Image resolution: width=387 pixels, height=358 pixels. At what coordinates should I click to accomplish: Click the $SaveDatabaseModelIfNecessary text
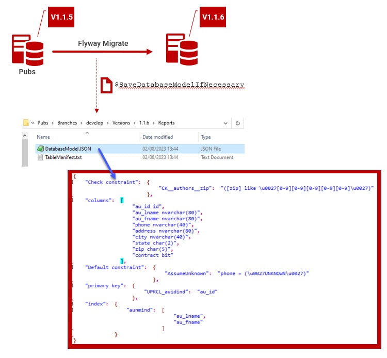point(179,85)
